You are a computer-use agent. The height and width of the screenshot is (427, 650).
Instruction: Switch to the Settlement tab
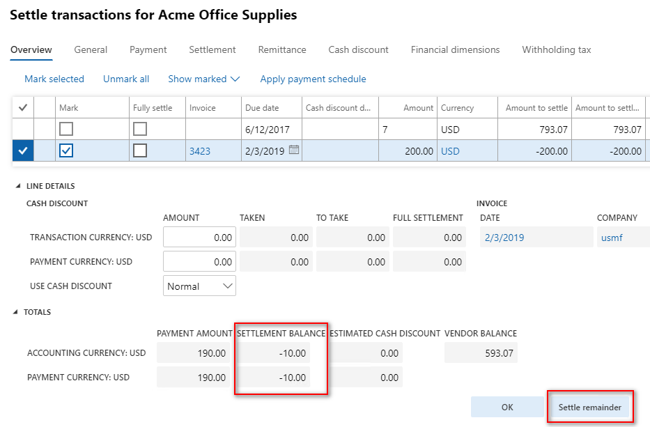click(212, 49)
